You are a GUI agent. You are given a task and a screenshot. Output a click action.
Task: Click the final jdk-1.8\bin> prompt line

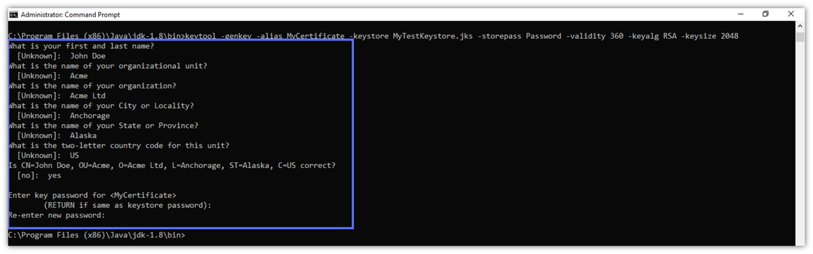[x=96, y=235]
